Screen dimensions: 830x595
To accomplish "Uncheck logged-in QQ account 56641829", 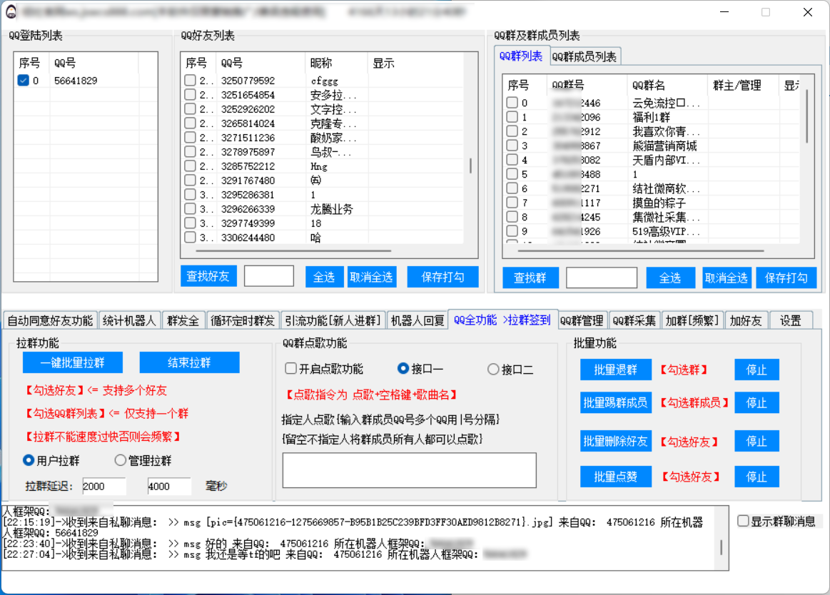I will [x=24, y=81].
